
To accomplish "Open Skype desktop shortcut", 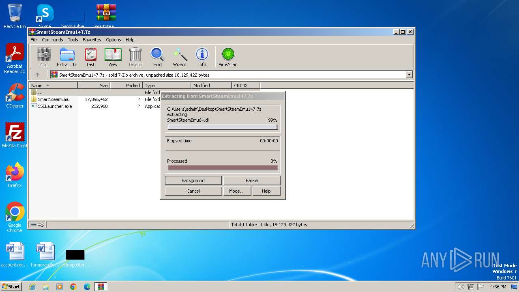I will pyautogui.click(x=45, y=15).
